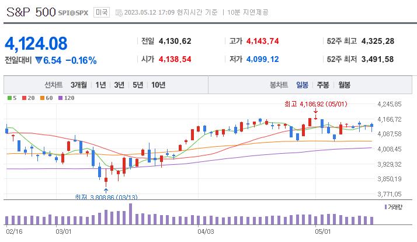Viewport: 417px width, 242px height.
Task: Switch to 일봉 daily candle chart
Action: click(302, 85)
